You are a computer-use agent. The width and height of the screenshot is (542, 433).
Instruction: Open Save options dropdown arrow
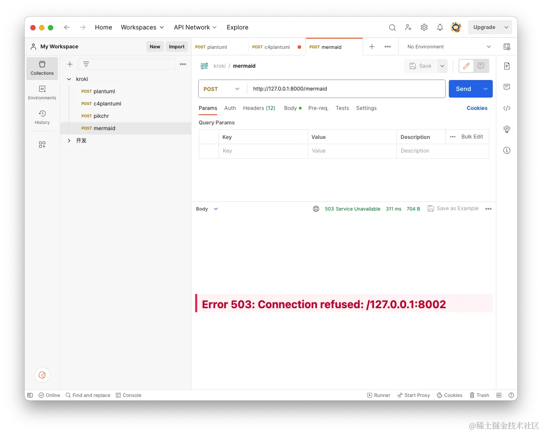coord(442,66)
